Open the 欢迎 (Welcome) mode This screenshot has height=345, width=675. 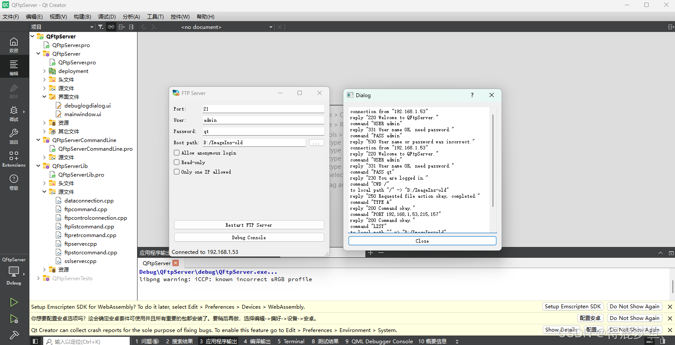coord(14,44)
